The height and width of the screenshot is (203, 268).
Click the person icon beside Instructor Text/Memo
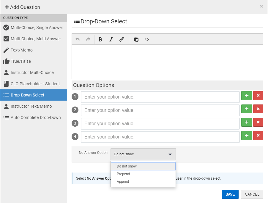(6, 106)
